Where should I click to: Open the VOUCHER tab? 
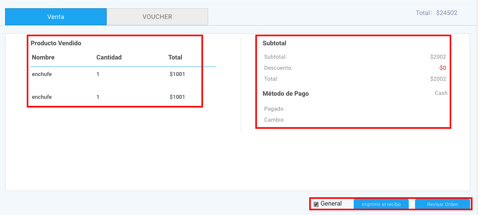pos(157,17)
